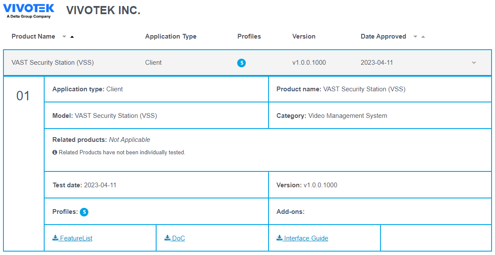The width and height of the screenshot is (495, 255).
Task: Sort Product Name ascending with up arrow
Action: coord(72,37)
